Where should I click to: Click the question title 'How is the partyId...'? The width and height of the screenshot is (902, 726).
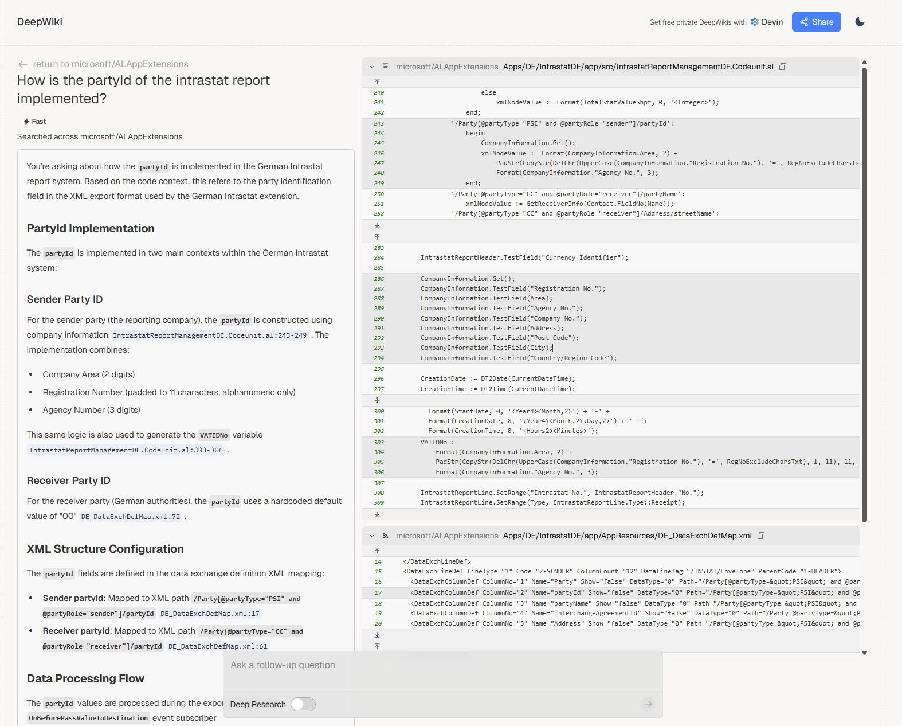pyautogui.click(x=143, y=89)
